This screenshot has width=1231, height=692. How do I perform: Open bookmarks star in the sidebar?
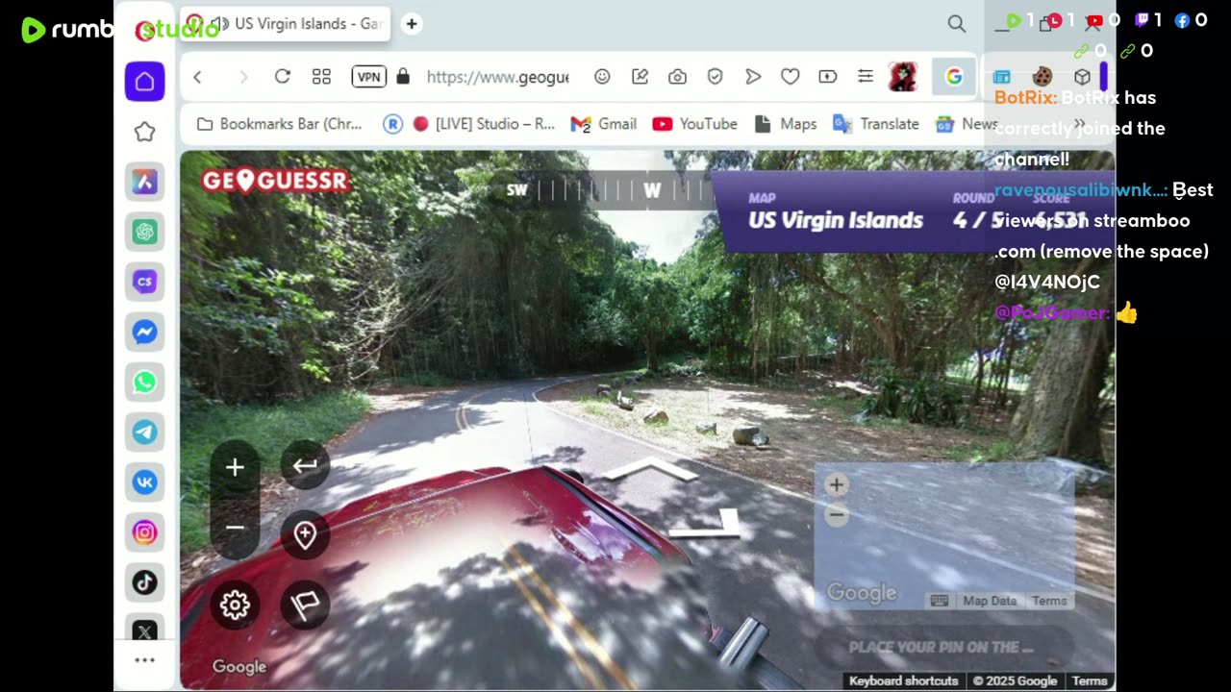coord(144,132)
